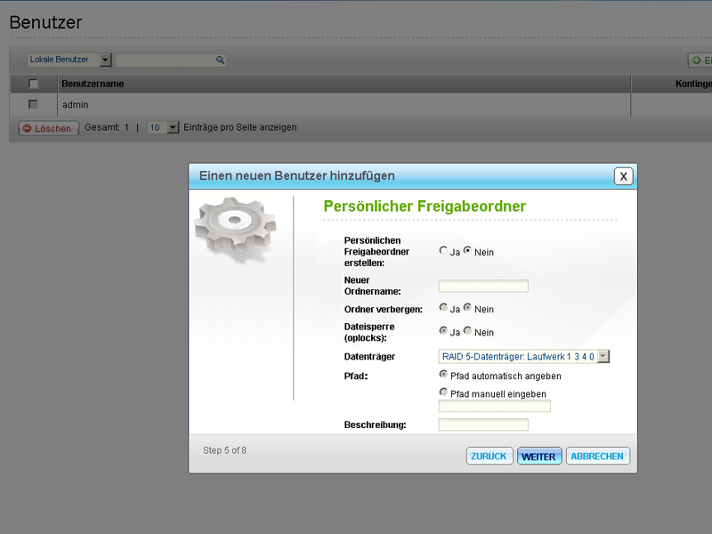
Task: Select Pfad automatisch angeben option
Action: 443,374
